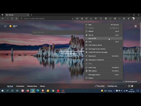Open the apps grid launcher icon

(5, 26)
